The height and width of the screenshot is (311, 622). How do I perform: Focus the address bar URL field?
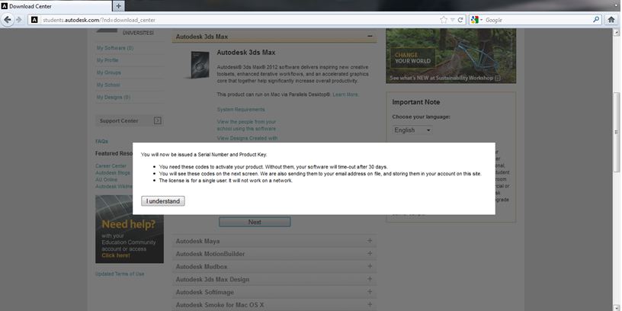point(238,20)
